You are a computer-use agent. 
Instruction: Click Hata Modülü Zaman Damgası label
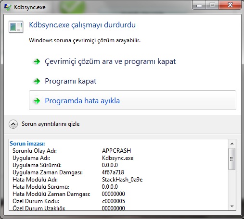51,194
